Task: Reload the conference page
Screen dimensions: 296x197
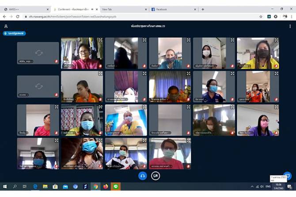Action: tap(17, 16)
